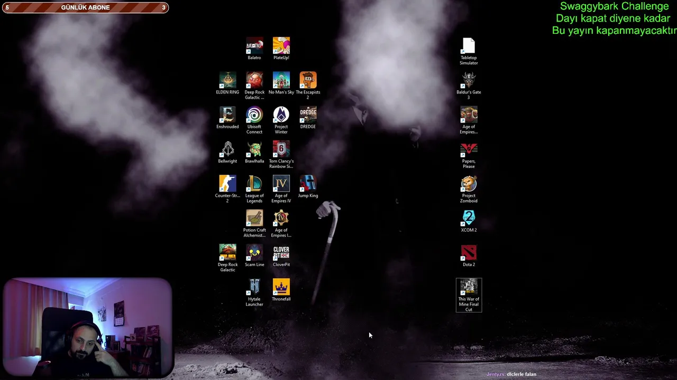Select Potion Craft Alchemist icon
Screen dimensions: 677x380
tap(254, 224)
